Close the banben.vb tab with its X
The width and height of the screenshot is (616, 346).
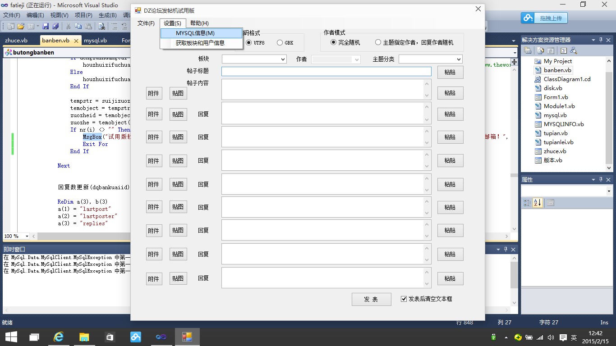pos(76,41)
